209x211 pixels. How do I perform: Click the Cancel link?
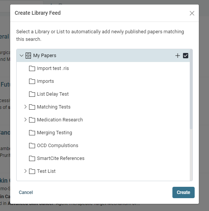(26, 192)
